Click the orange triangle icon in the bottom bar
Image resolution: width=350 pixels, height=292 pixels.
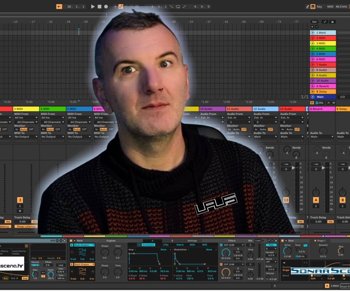(x=327, y=286)
